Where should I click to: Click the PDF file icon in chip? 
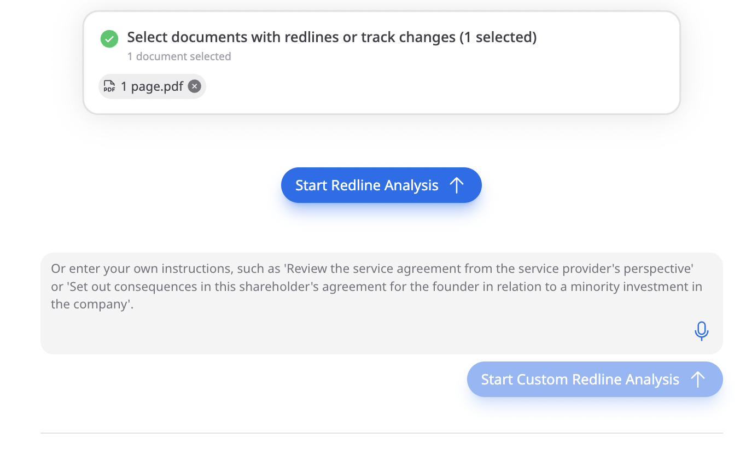pos(109,86)
